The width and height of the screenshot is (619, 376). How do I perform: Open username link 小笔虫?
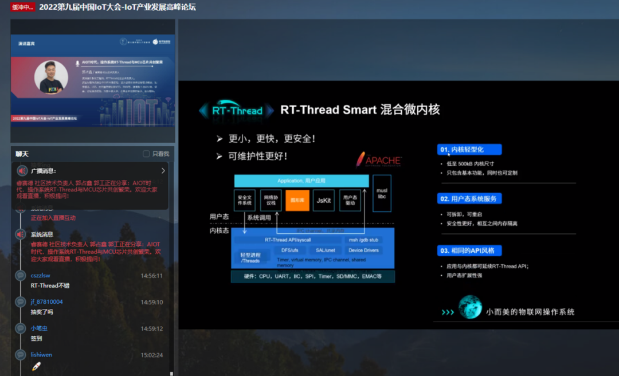coord(39,328)
